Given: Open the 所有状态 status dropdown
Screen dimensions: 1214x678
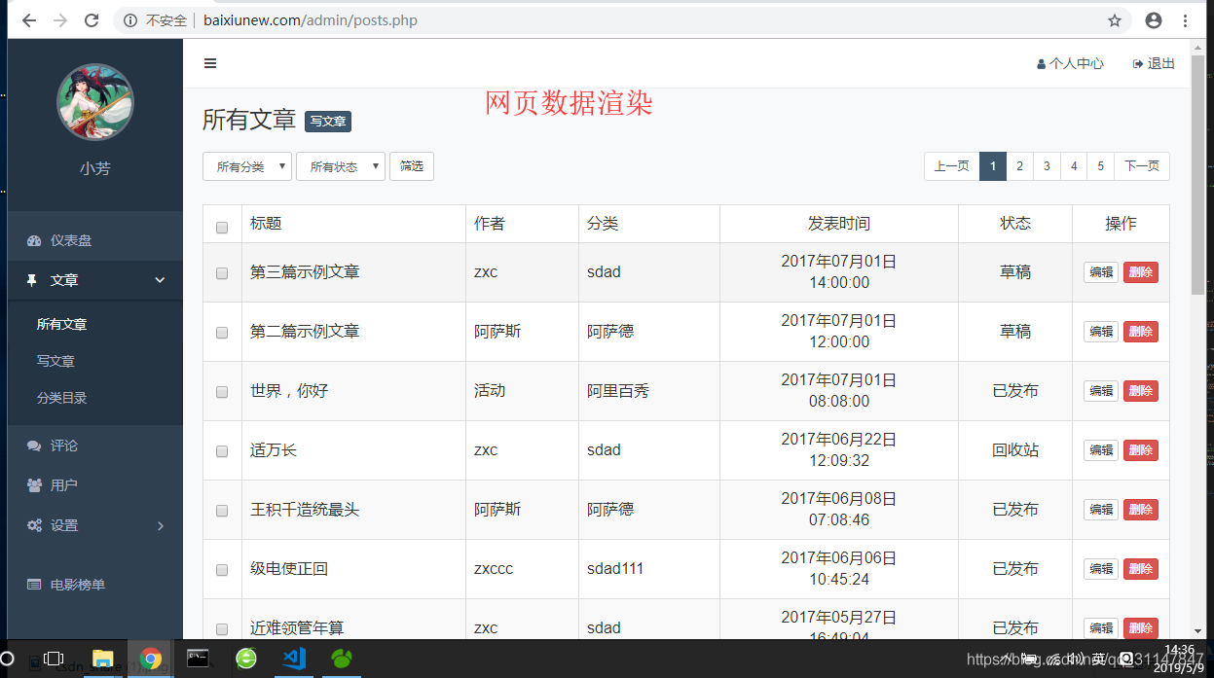Looking at the screenshot, I should click(341, 166).
